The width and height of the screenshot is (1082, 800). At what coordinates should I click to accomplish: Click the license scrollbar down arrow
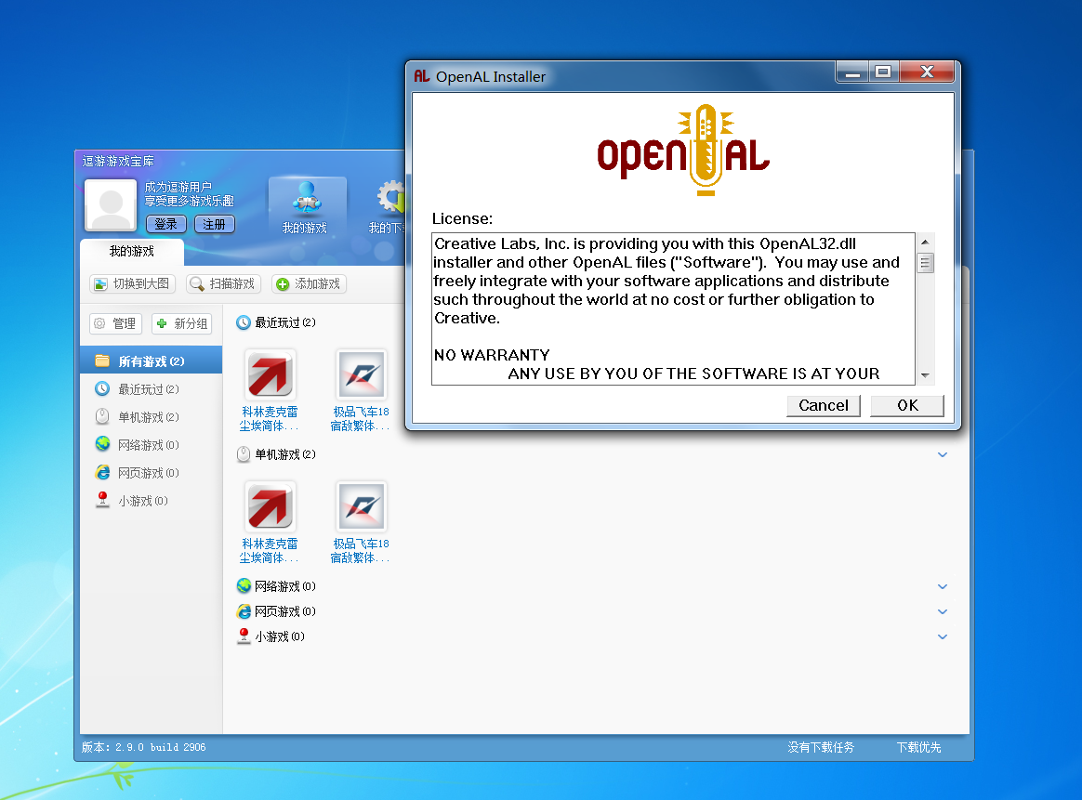(x=925, y=375)
